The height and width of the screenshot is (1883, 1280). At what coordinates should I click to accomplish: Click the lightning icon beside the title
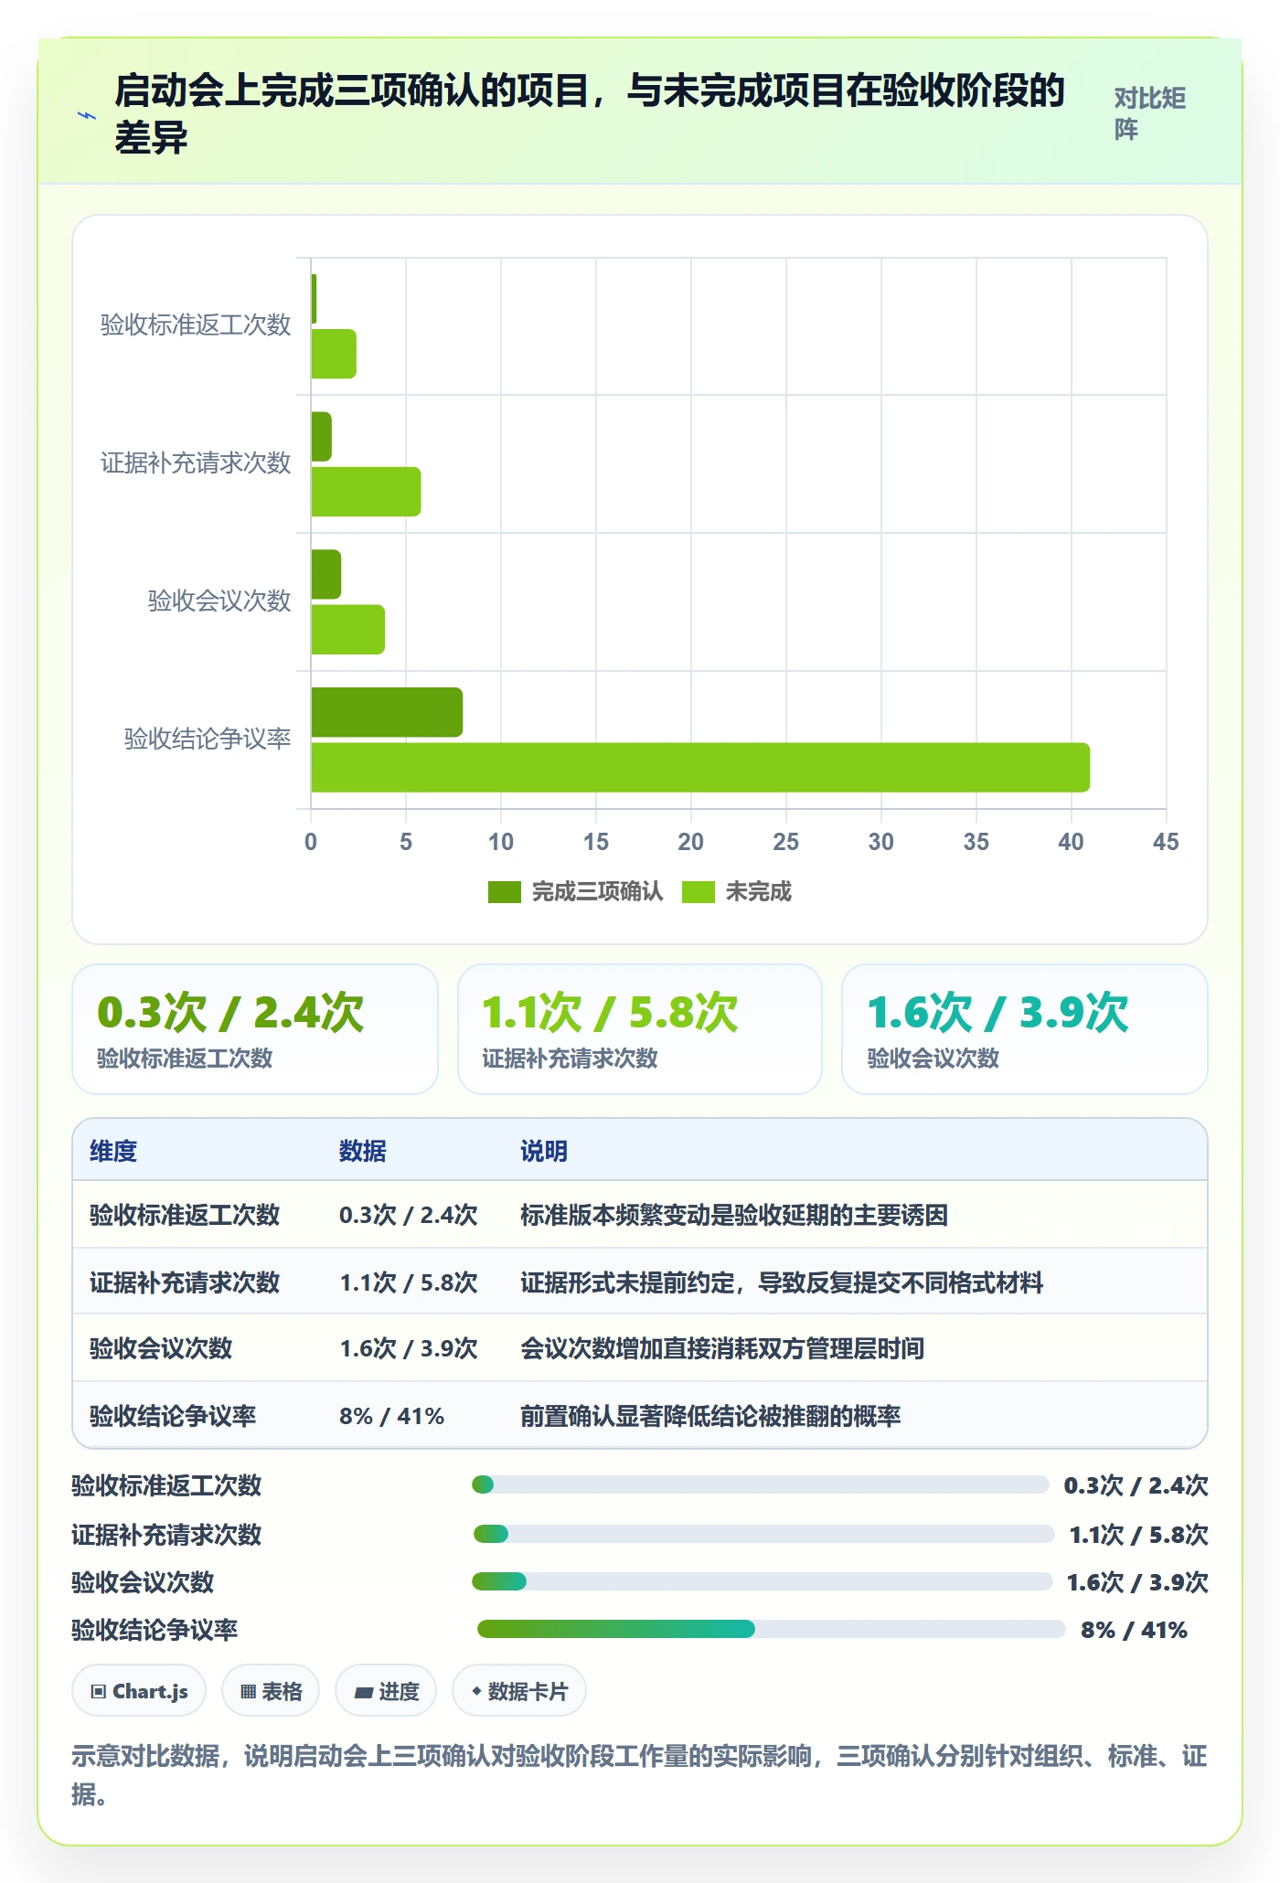[87, 115]
